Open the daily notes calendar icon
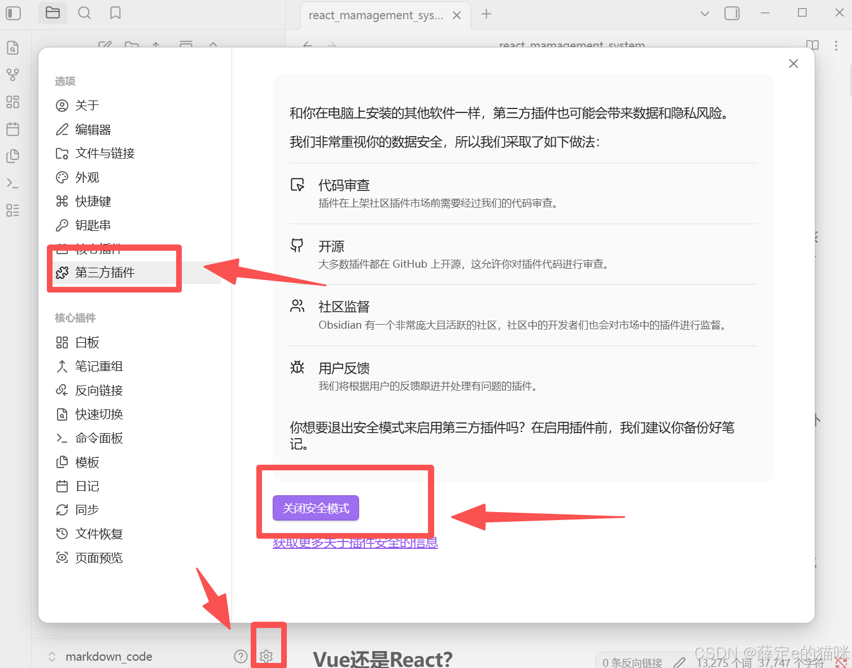 click(x=12, y=129)
